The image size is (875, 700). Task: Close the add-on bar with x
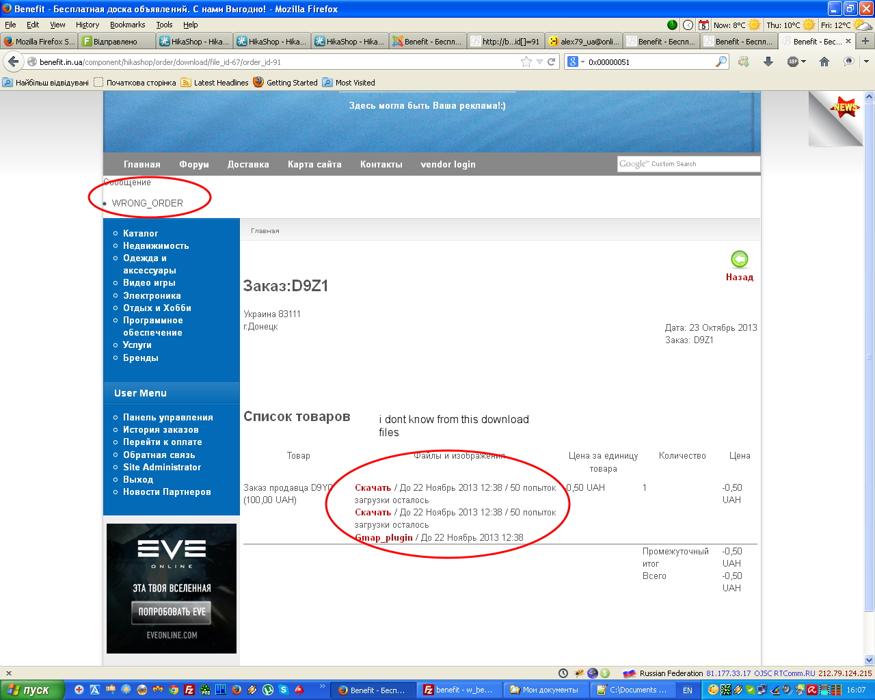tap(8, 673)
